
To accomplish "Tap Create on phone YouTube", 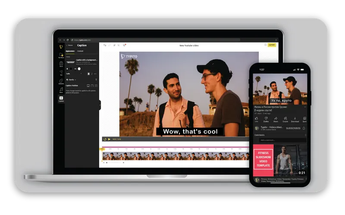I will (x=285, y=120).
